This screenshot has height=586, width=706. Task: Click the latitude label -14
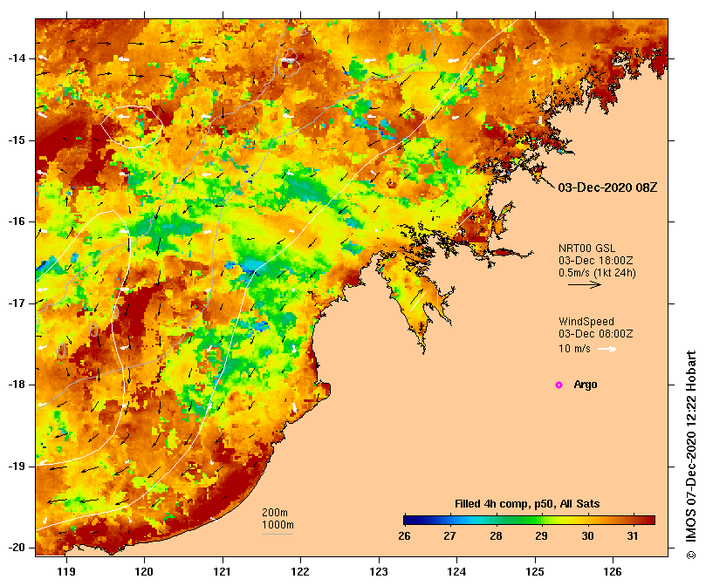point(17,58)
